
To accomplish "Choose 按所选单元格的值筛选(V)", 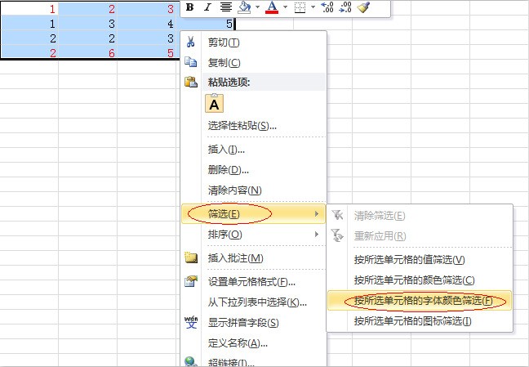I will [420, 260].
